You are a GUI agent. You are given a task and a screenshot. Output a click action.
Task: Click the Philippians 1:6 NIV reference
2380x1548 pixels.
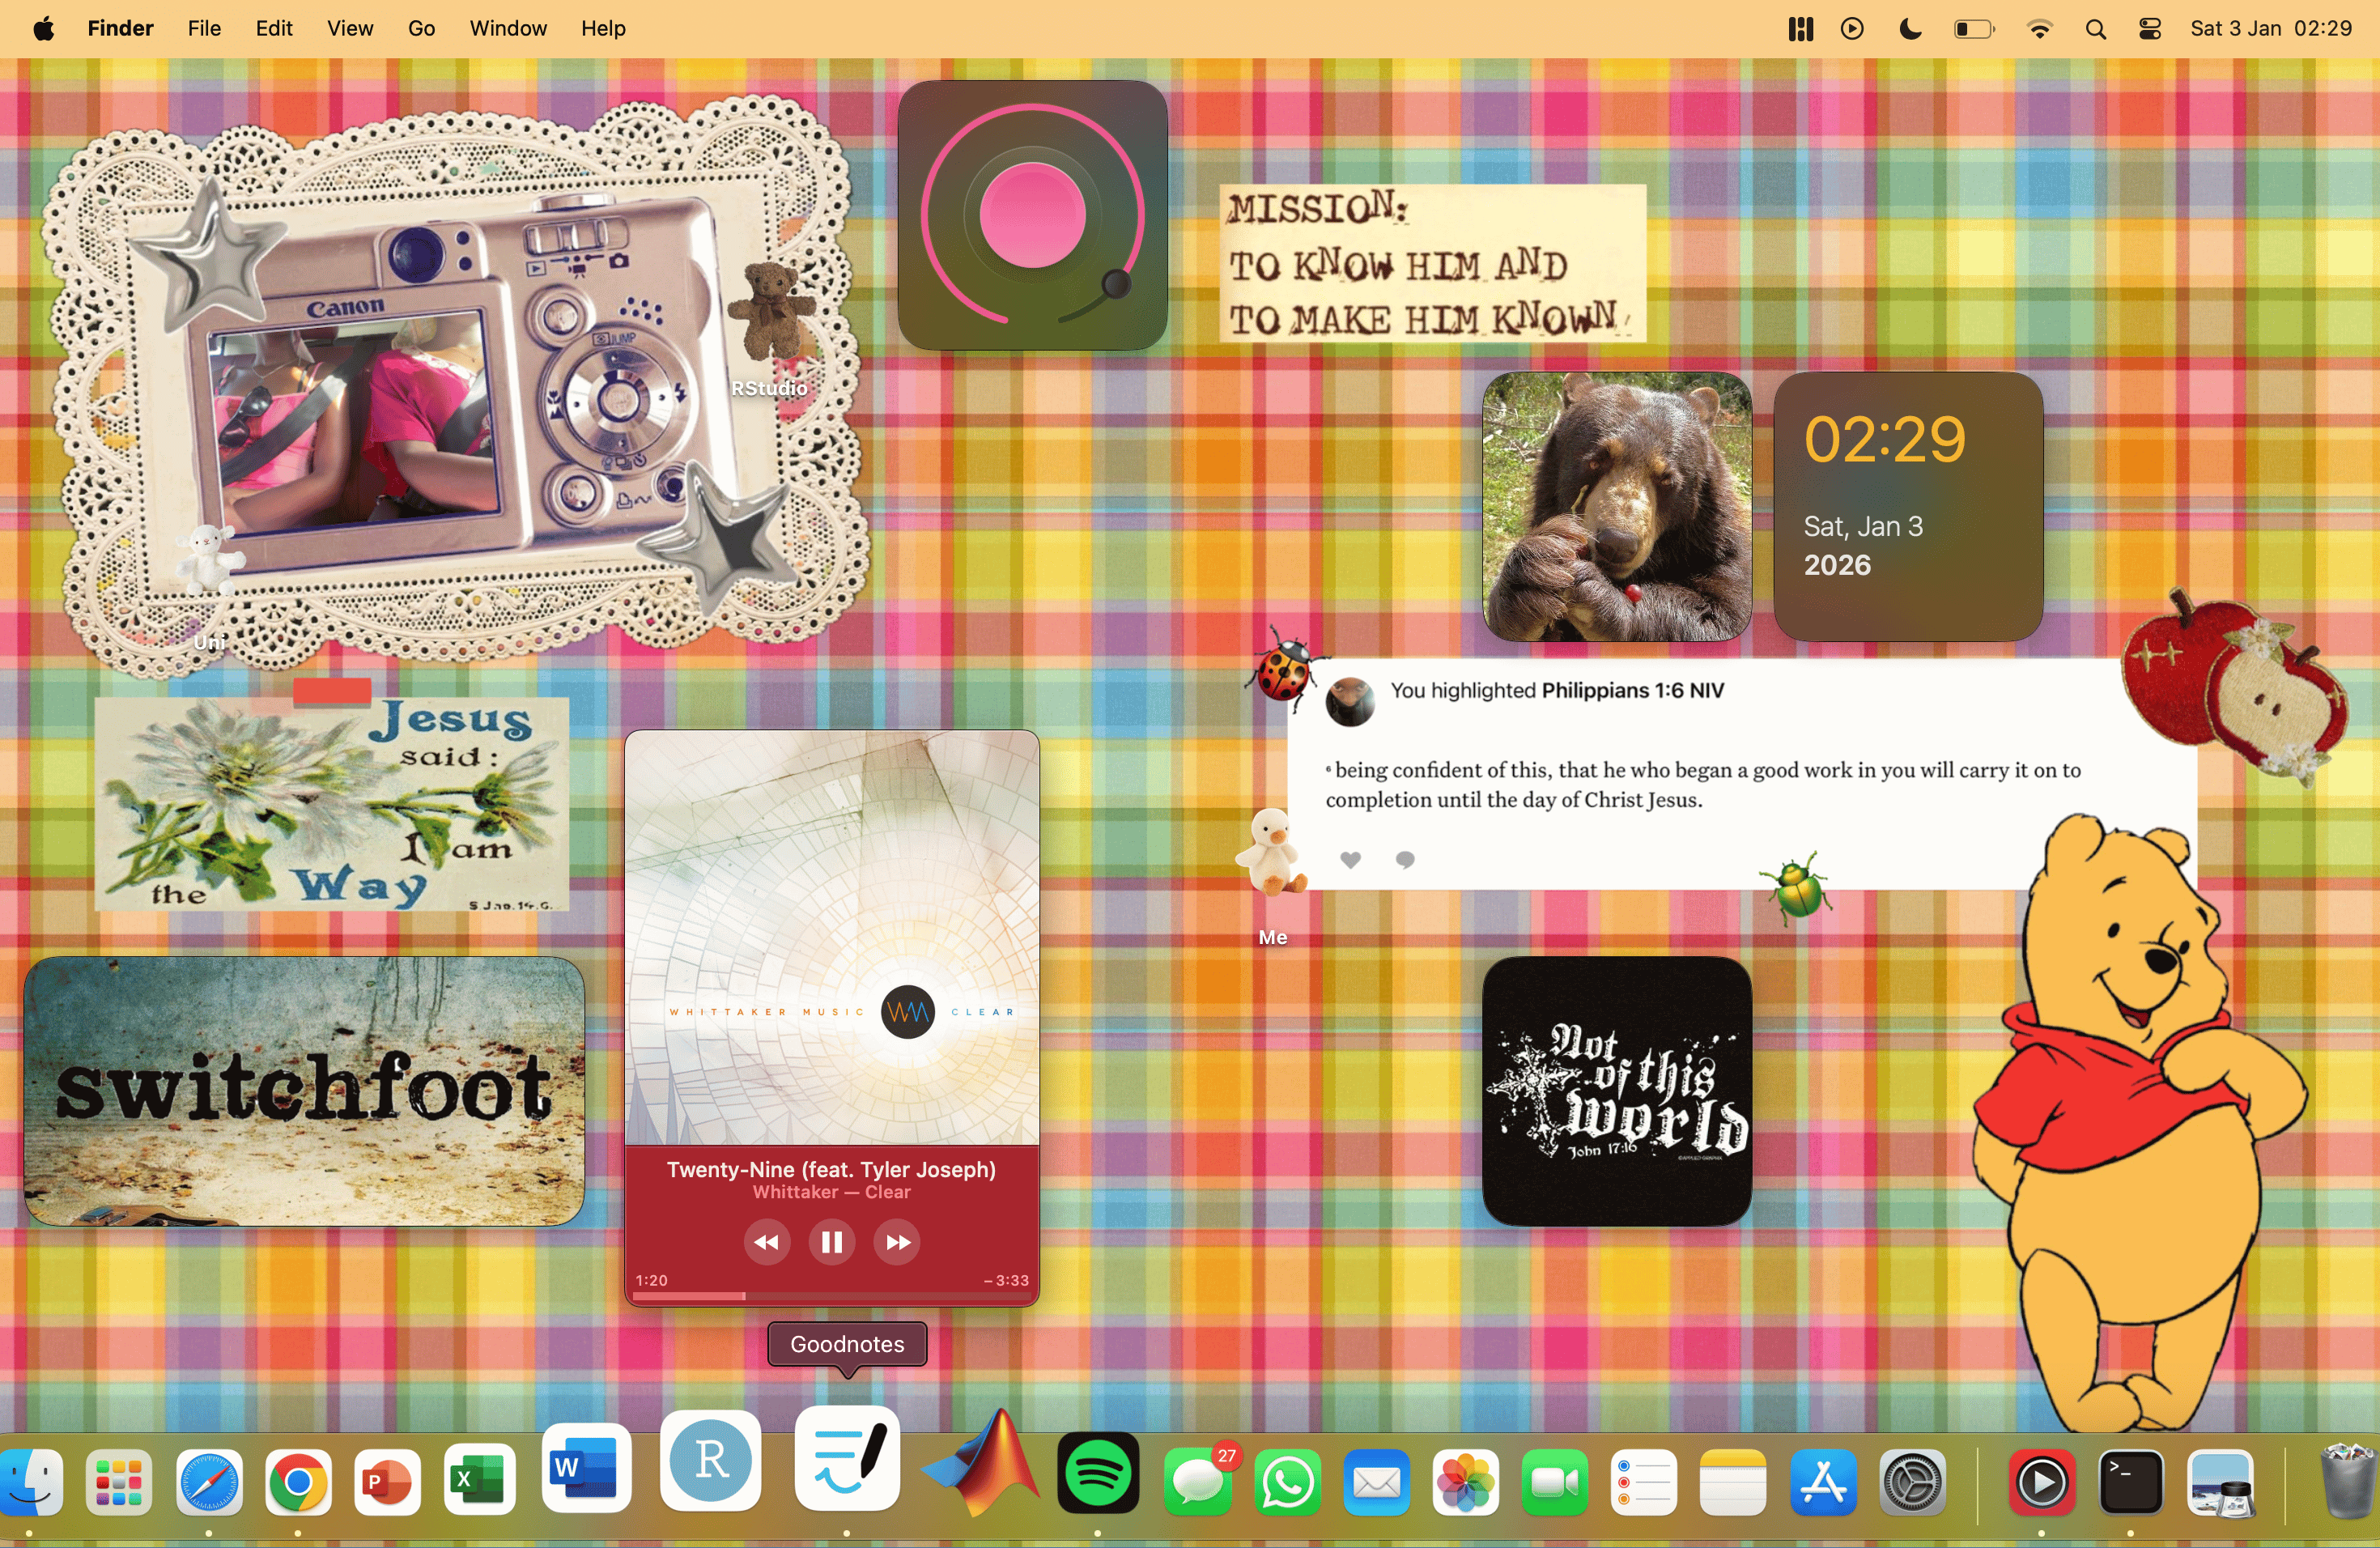pos(1633,690)
